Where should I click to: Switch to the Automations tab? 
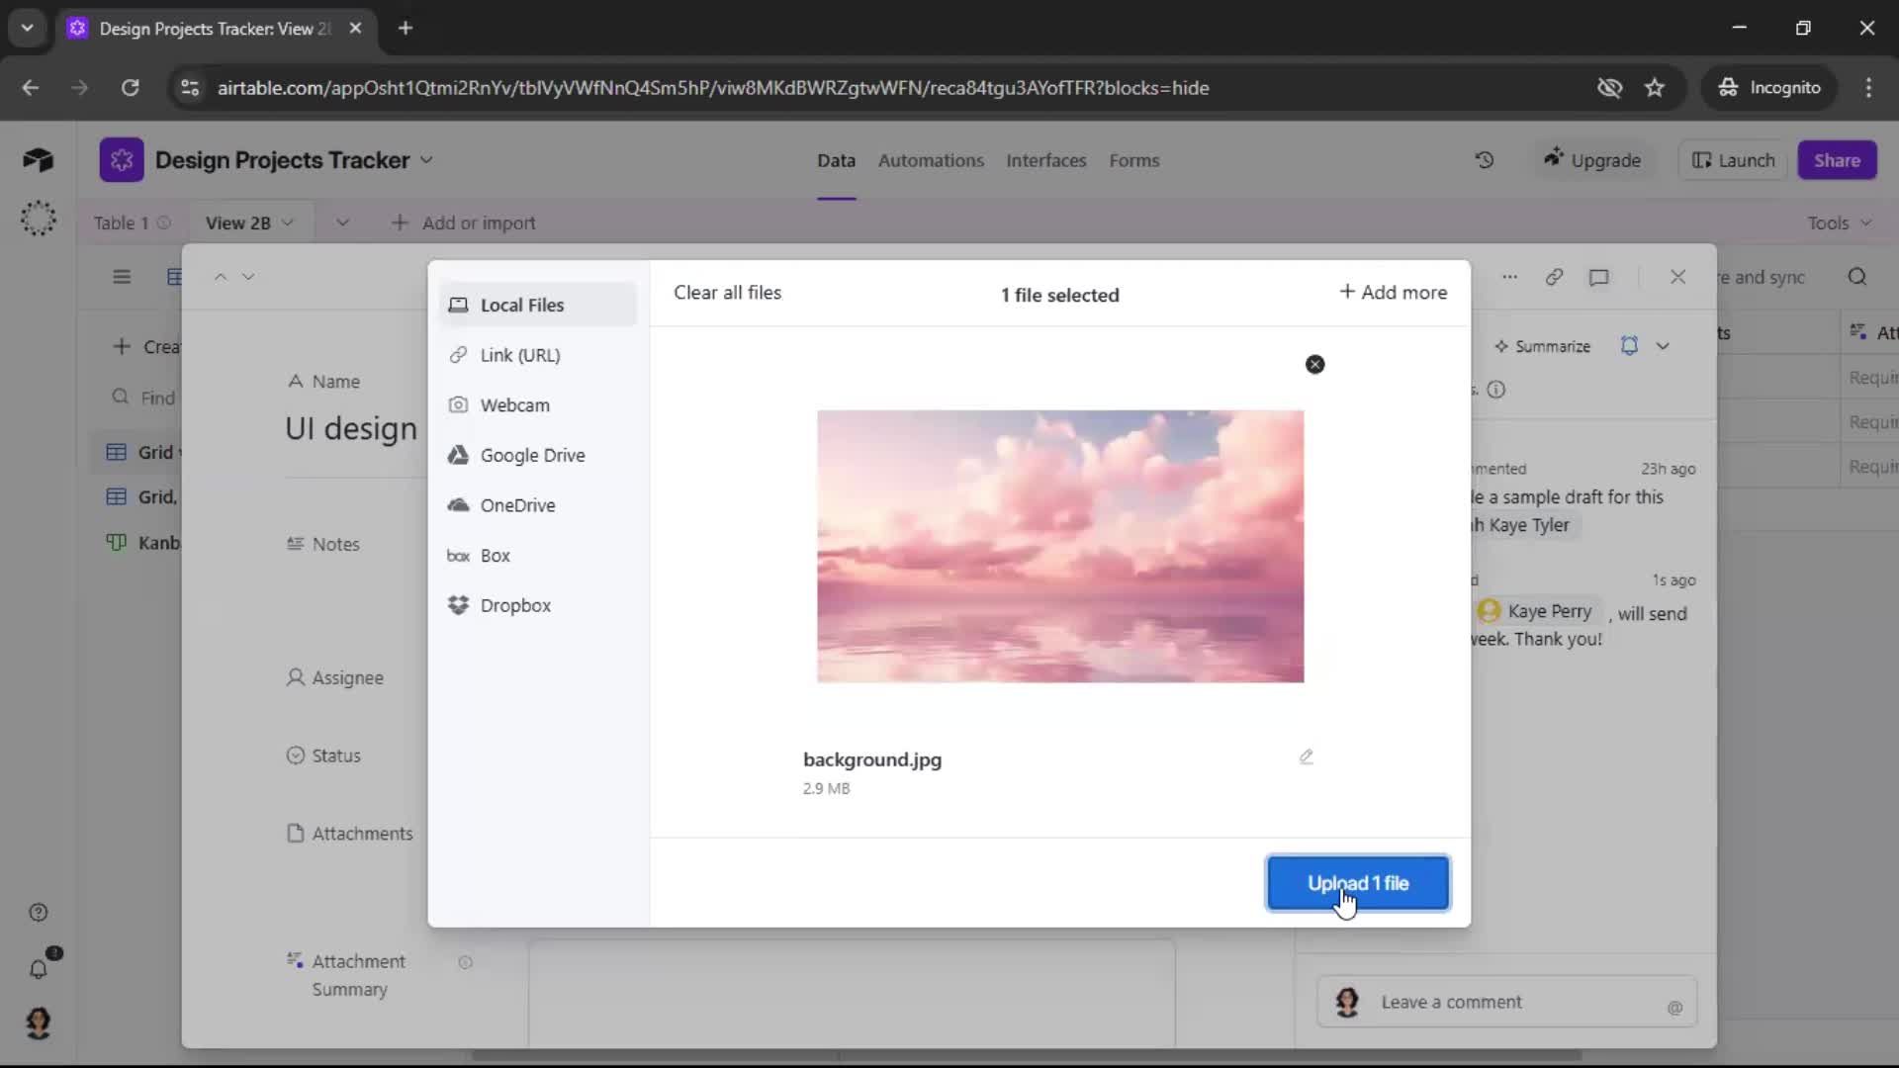click(931, 160)
